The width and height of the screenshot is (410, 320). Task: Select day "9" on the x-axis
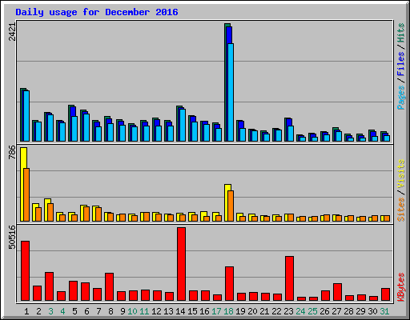(123, 311)
